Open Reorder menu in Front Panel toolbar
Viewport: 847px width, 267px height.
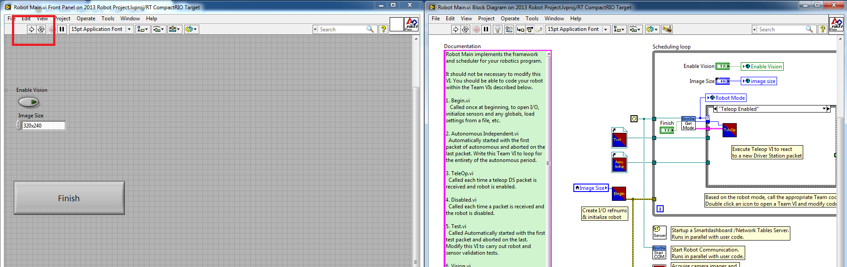pos(191,29)
